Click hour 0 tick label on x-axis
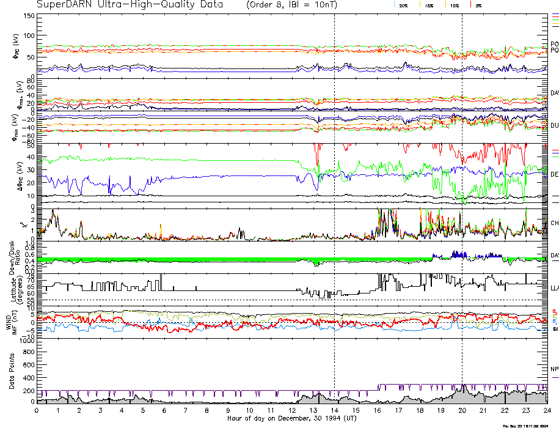This screenshot has height=428, width=559. tap(37, 411)
